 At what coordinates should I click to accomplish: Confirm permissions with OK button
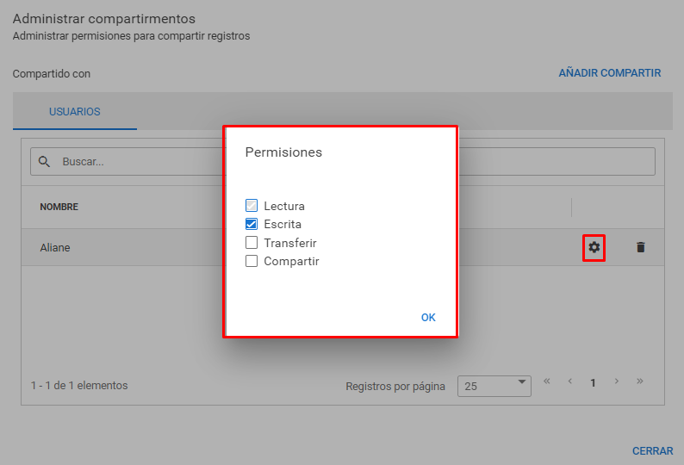tap(428, 318)
